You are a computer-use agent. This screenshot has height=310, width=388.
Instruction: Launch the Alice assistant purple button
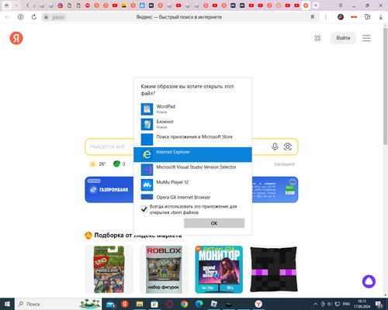pyautogui.click(x=369, y=281)
